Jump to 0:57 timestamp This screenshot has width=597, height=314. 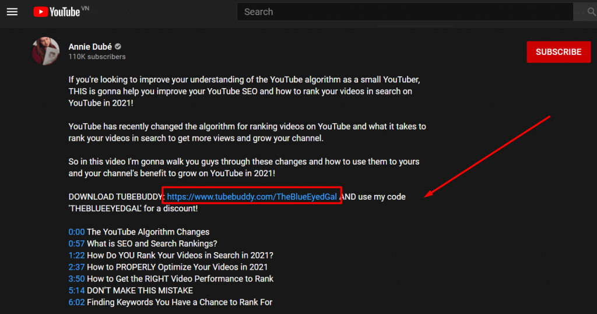tap(76, 243)
